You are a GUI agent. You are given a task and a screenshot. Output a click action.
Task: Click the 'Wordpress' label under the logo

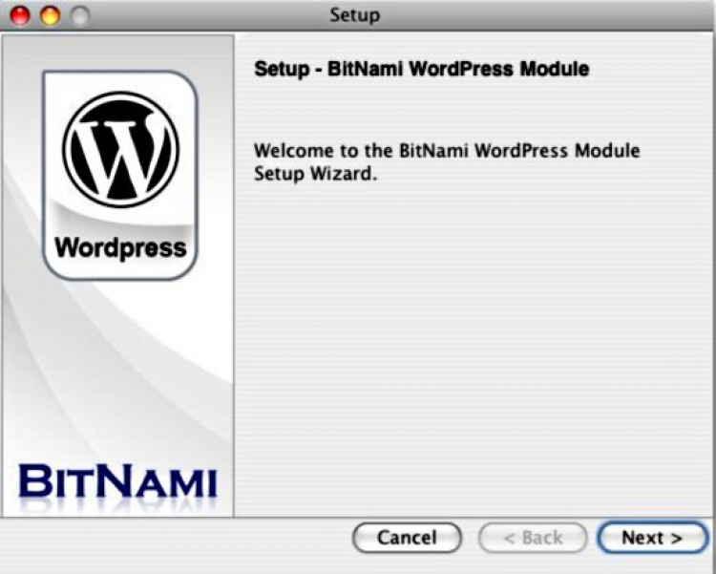(x=120, y=248)
